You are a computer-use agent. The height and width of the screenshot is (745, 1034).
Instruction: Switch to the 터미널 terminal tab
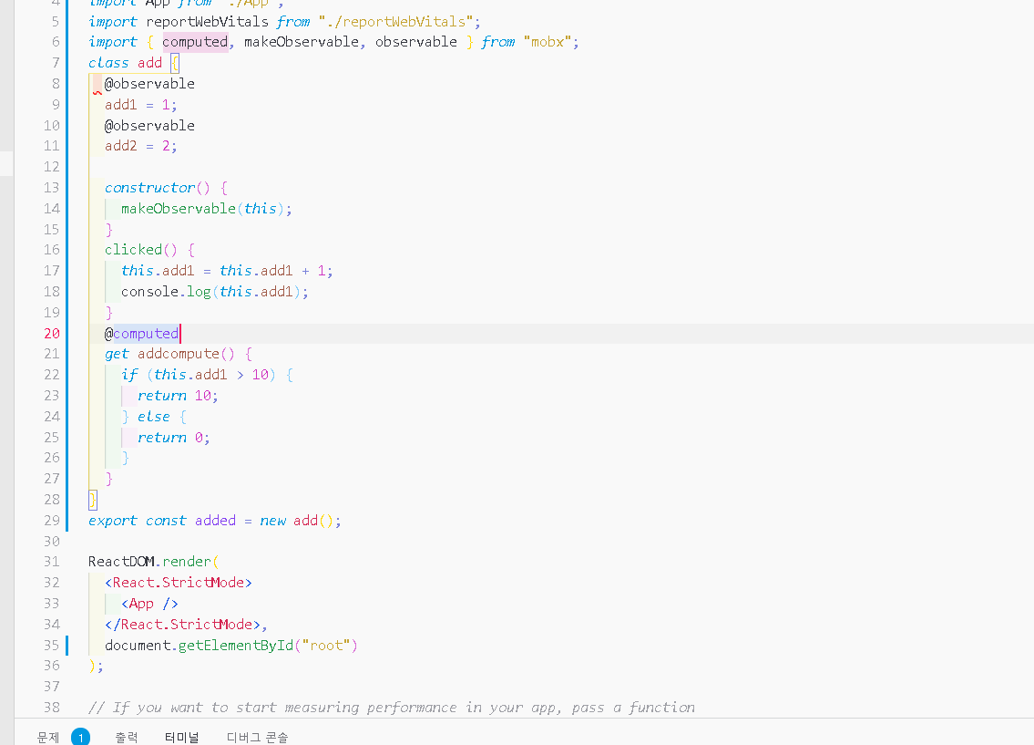pyautogui.click(x=181, y=737)
